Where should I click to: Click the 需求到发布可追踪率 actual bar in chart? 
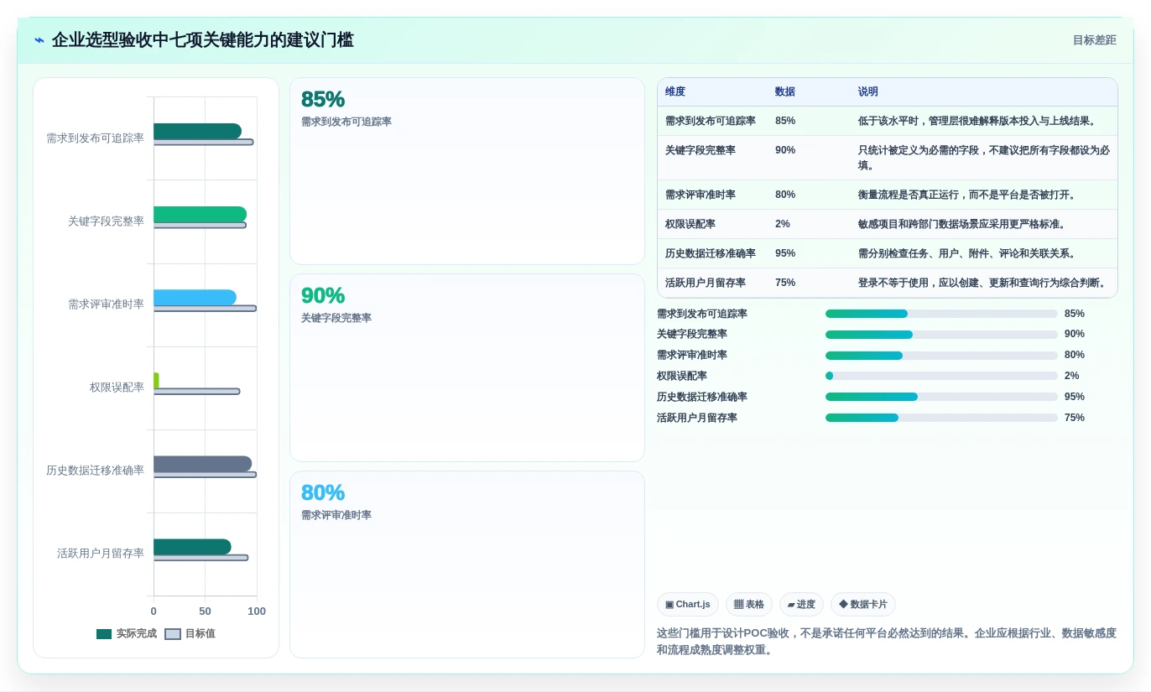pos(197,132)
